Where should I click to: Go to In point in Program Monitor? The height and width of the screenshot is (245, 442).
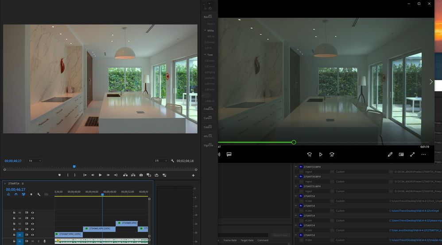85,175
